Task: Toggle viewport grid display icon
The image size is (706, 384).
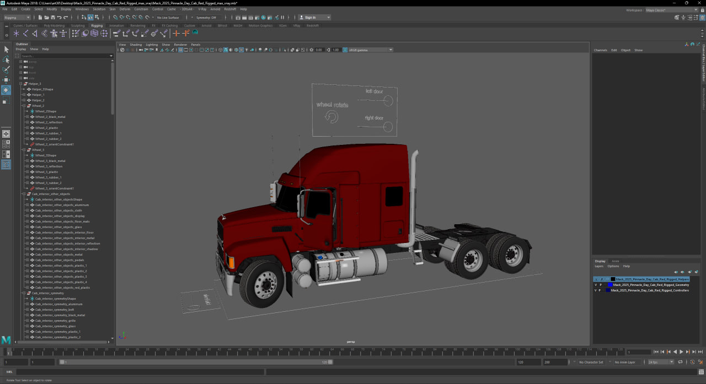Action: coord(180,50)
